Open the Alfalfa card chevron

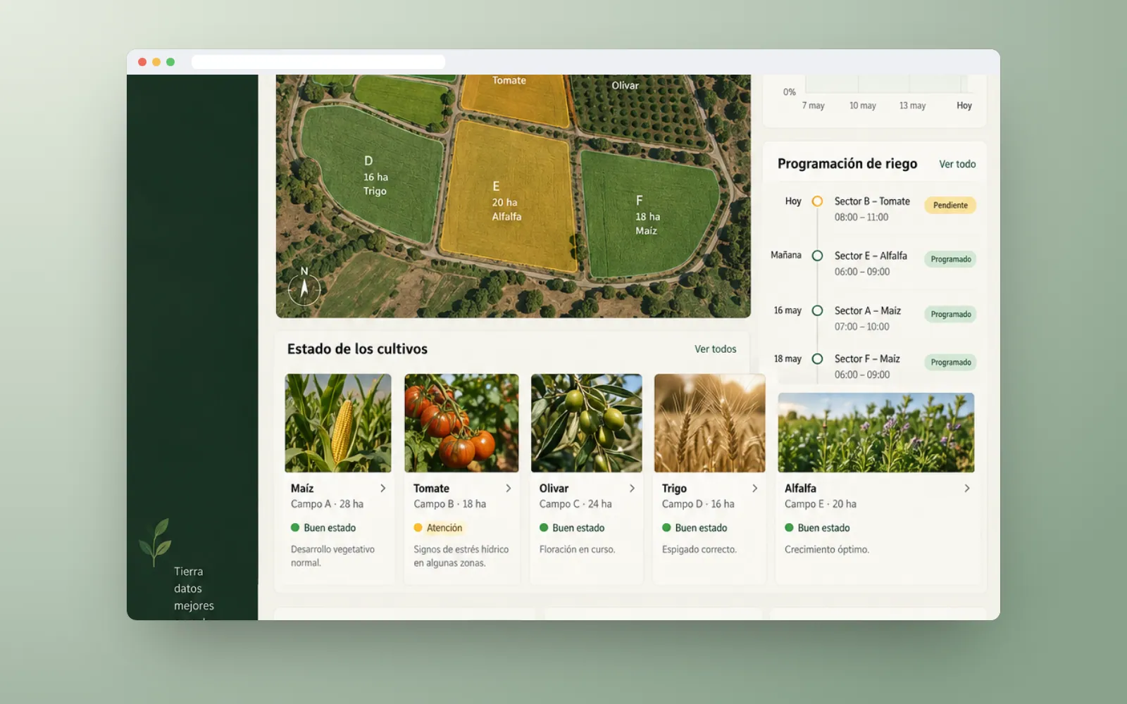tap(967, 488)
